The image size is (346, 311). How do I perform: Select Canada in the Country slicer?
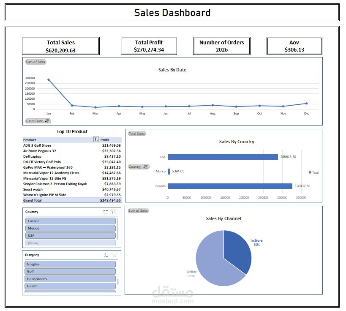70,221
